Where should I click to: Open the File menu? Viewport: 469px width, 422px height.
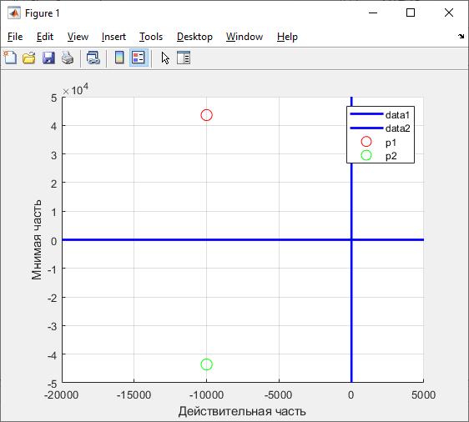pyautogui.click(x=15, y=37)
